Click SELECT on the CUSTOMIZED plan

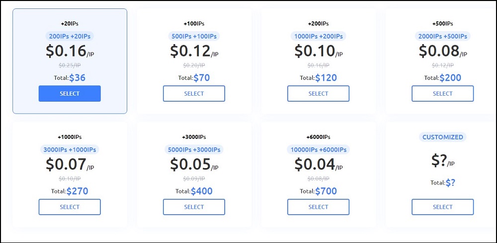(x=442, y=207)
